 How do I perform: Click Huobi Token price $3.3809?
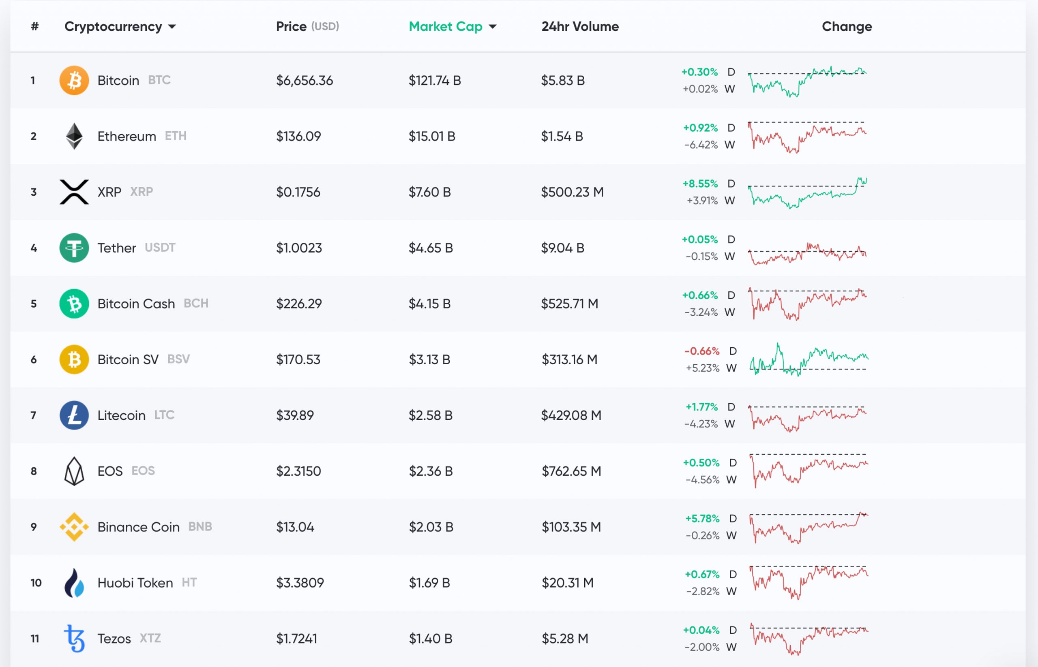[x=300, y=583]
